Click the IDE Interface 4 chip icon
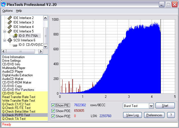Viewport: 179px width, 128px height. point(10,27)
